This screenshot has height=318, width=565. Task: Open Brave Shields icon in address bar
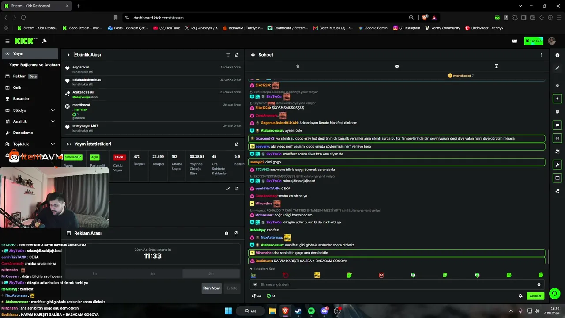pos(425,18)
